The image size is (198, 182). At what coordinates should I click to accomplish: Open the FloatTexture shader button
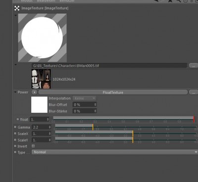(113, 92)
